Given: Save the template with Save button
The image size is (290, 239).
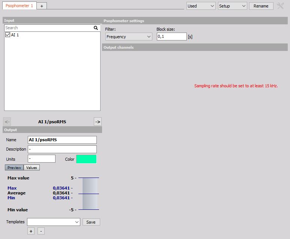Looking at the screenshot, I should coord(91,222).
